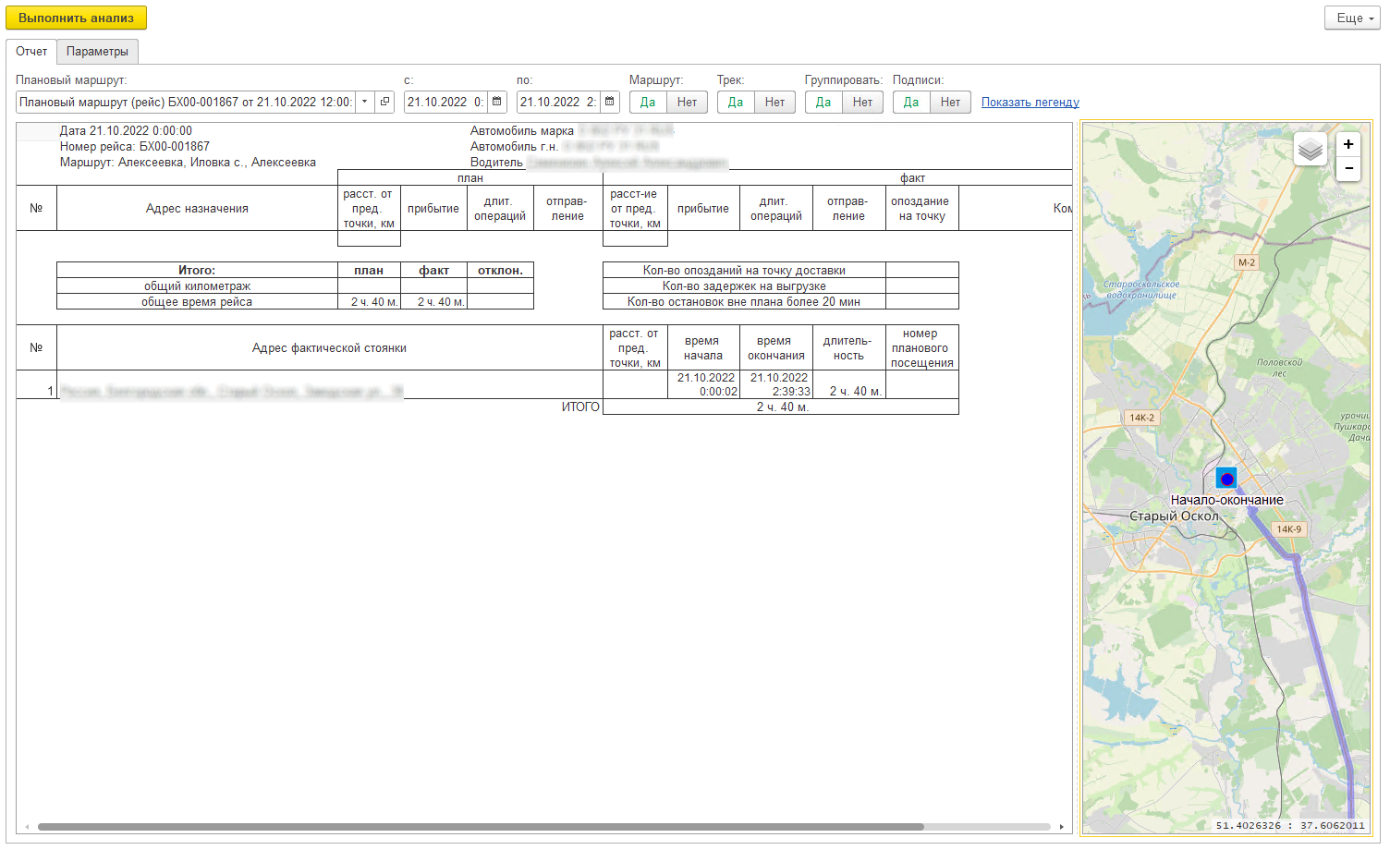The height and width of the screenshot is (850, 1390).
Task: Click the planned route input field
Action: [x=185, y=102]
